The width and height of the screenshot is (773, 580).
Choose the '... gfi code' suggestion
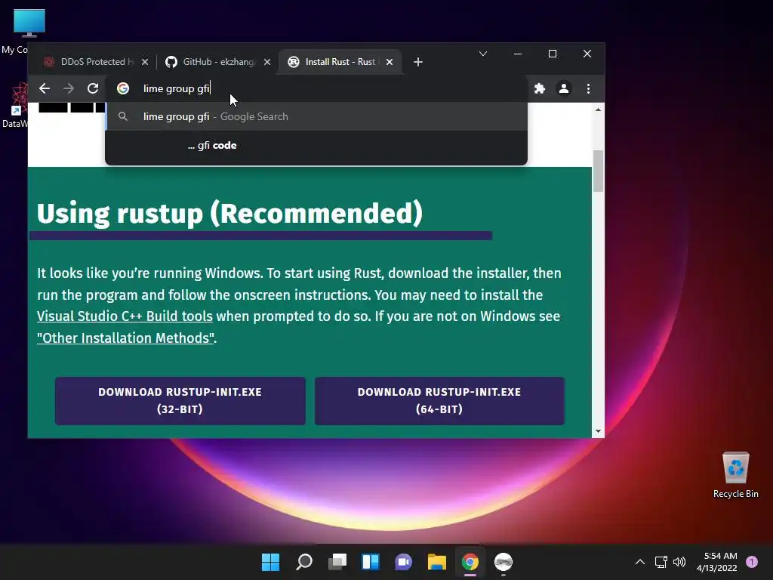[x=316, y=146]
